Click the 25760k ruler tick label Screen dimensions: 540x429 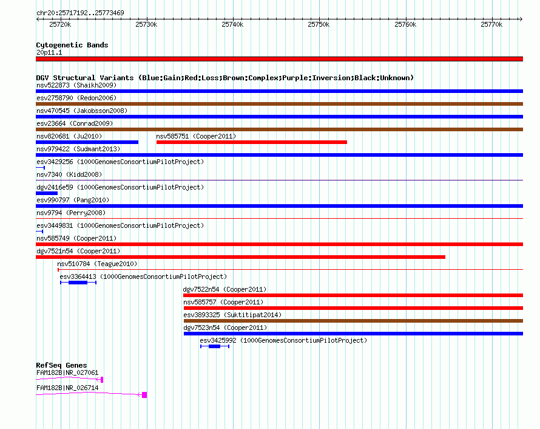405,24
